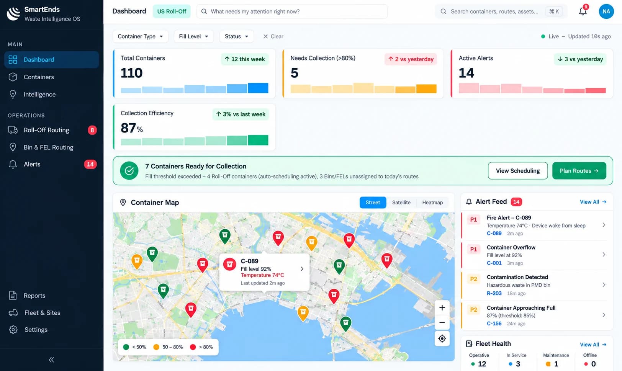Expand the Container Approaching Full chevron
Viewport: 622px width, 371px height.
(604, 315)
